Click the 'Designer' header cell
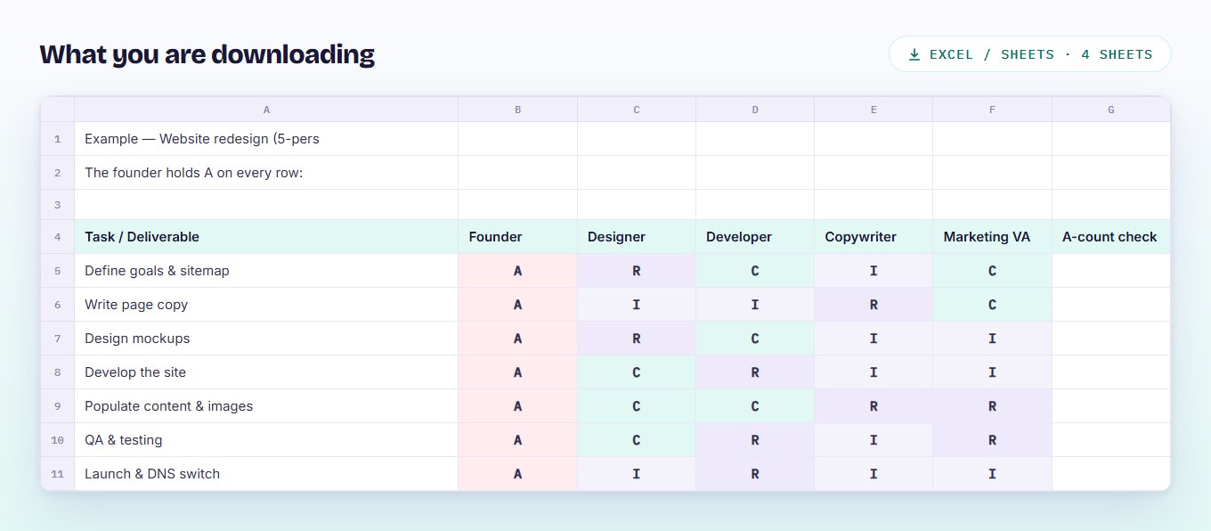The height and width of the screenshot is (531, 1211). [637, 237]
